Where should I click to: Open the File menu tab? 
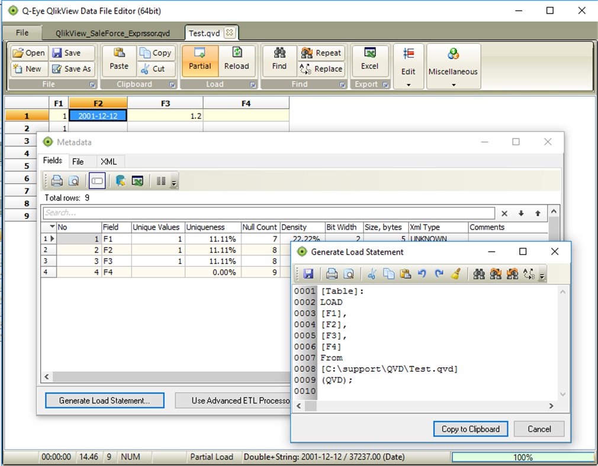pos(22,33)
